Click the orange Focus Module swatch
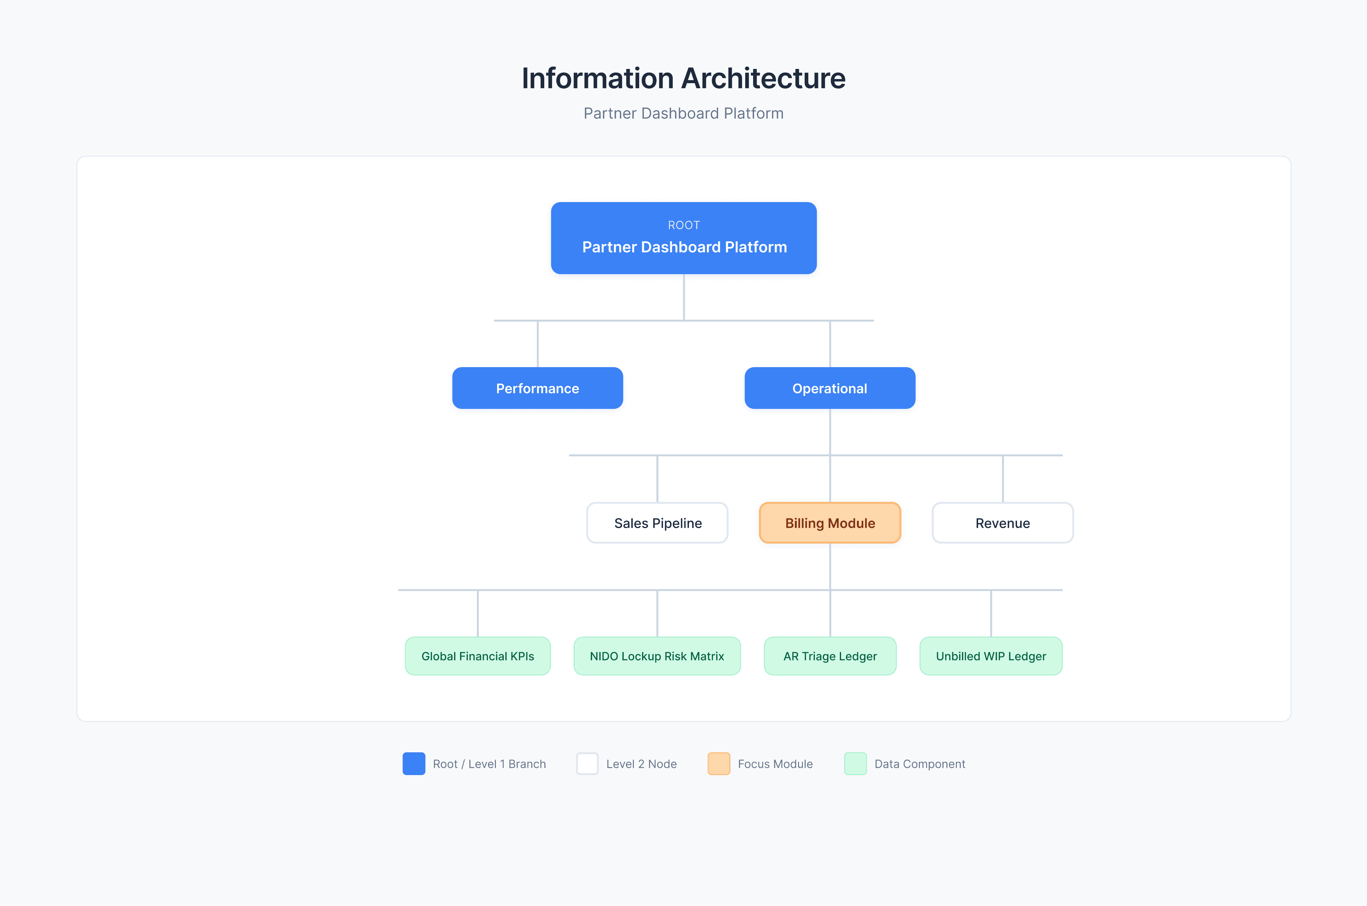 click(x=719, y=764)
